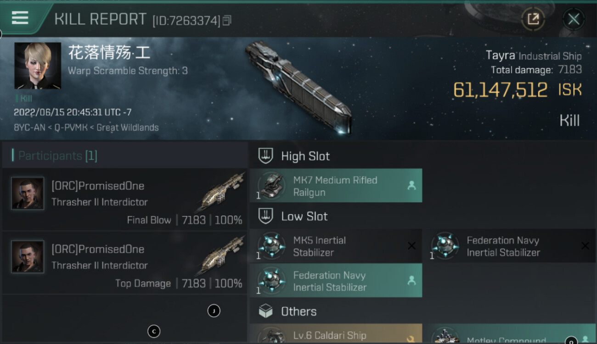Image resolution: width=597 pixels, height=344 pixels.
Task: Click the High Slot section icon
Action: point(266,156)
